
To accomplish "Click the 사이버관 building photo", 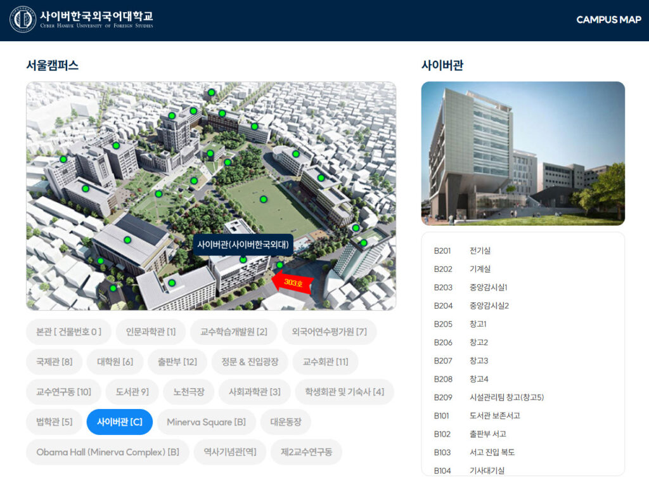I will pyautogui.click(x=523, y=153).
